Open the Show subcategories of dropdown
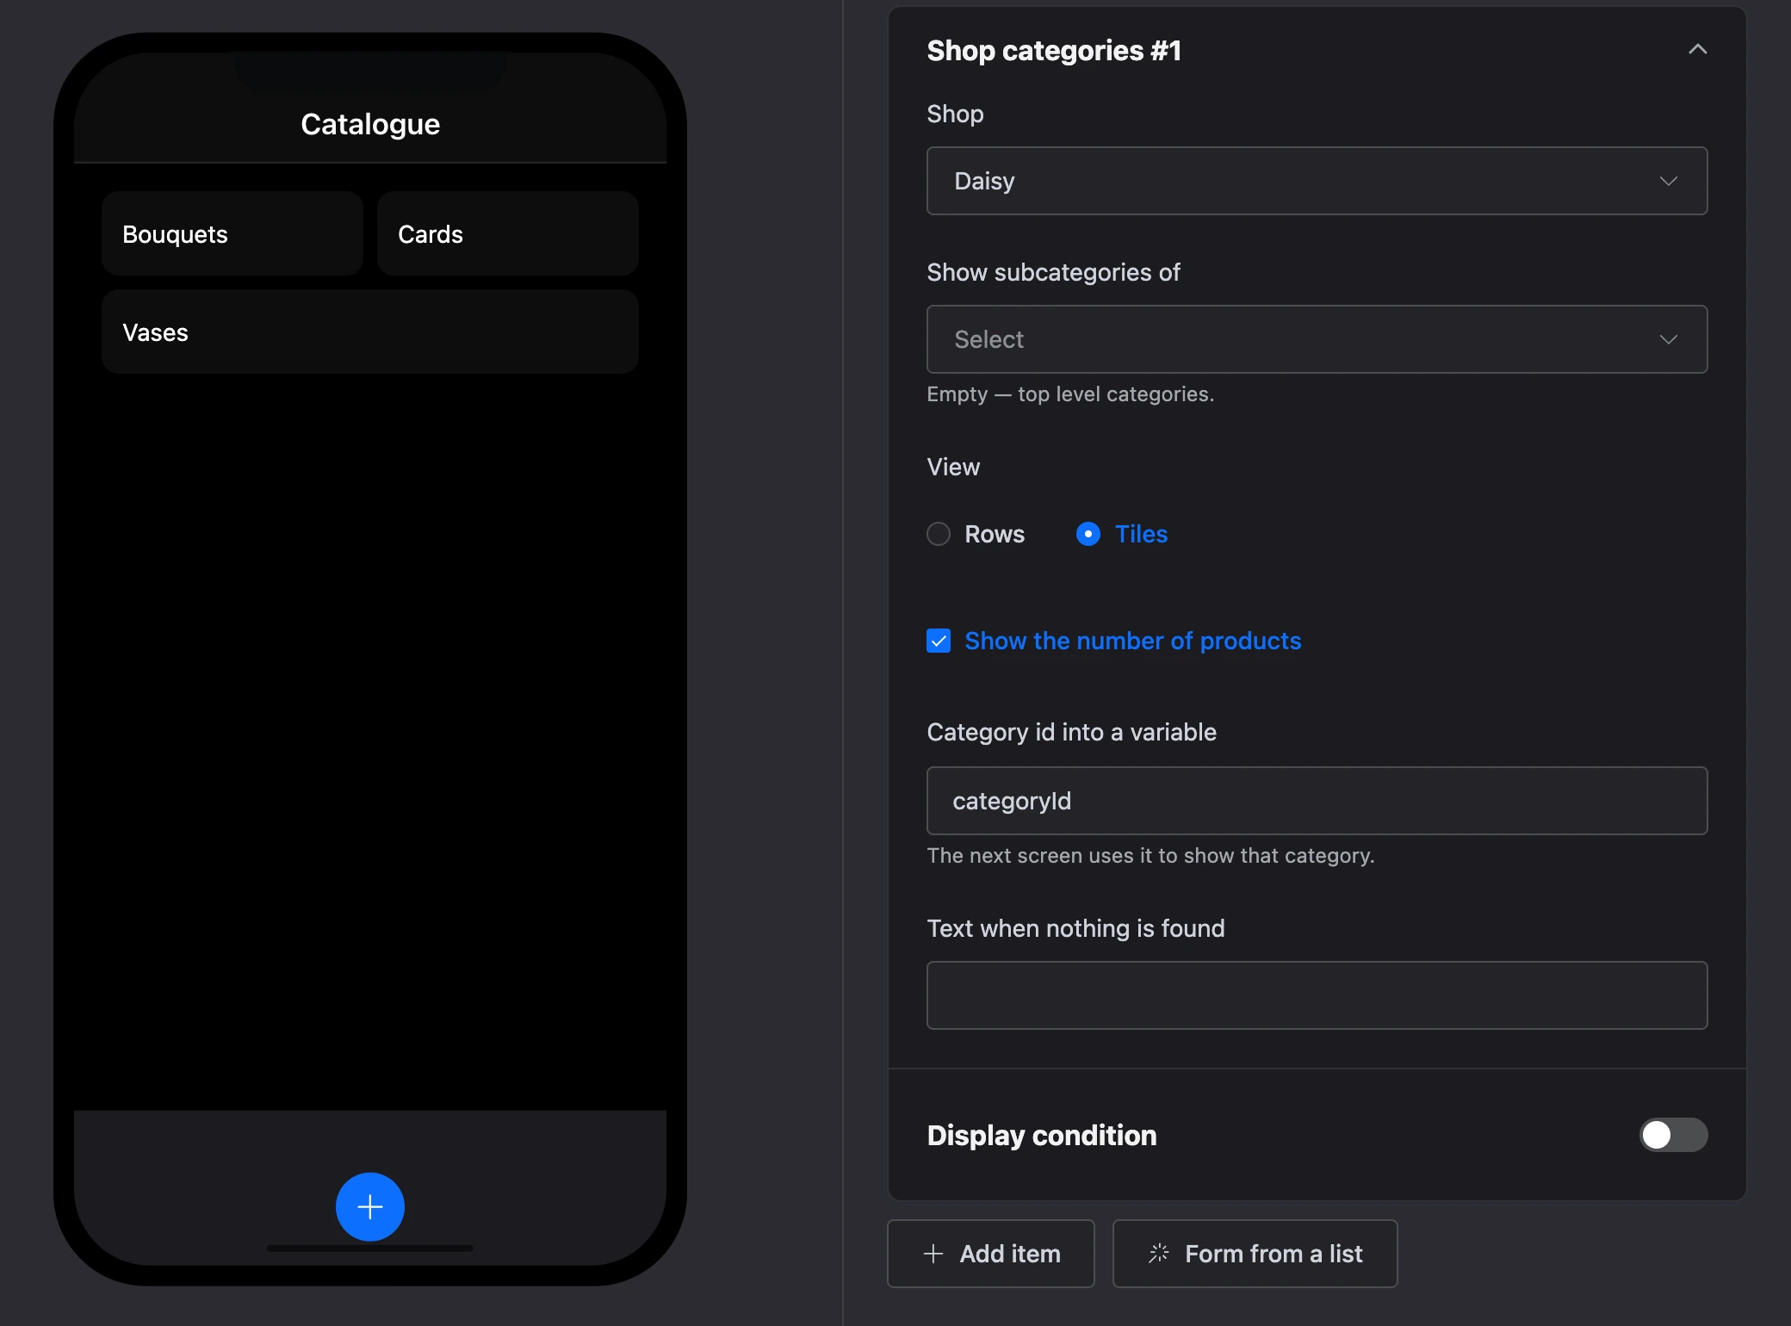The height and width of the screenshot is (1326, 1791). (1317, 339)
